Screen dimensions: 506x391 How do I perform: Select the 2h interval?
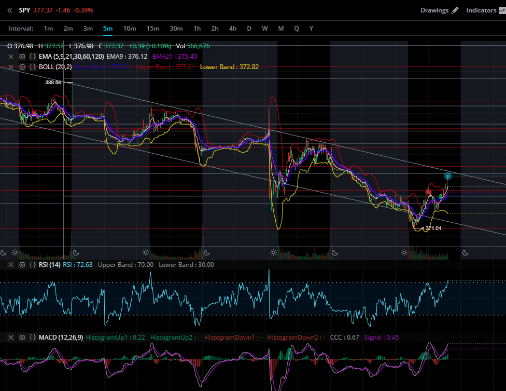(215, 29)
